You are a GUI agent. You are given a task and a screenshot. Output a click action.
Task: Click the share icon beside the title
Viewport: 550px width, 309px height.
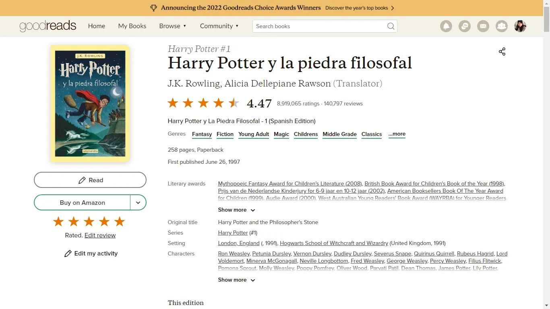coord(502,51)
